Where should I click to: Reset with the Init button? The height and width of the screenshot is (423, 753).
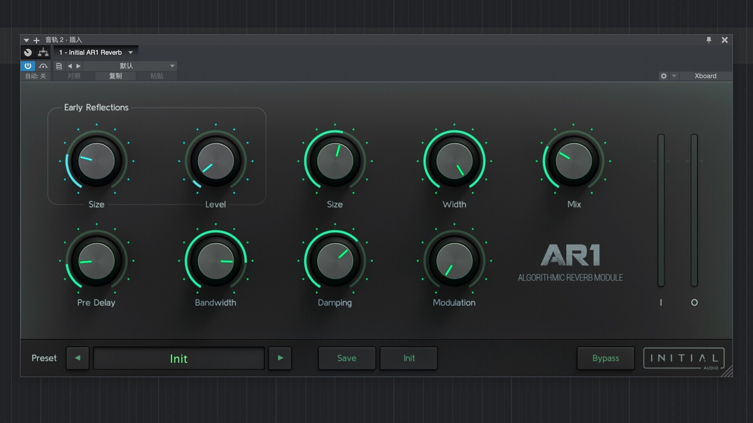tap(409, 358)
